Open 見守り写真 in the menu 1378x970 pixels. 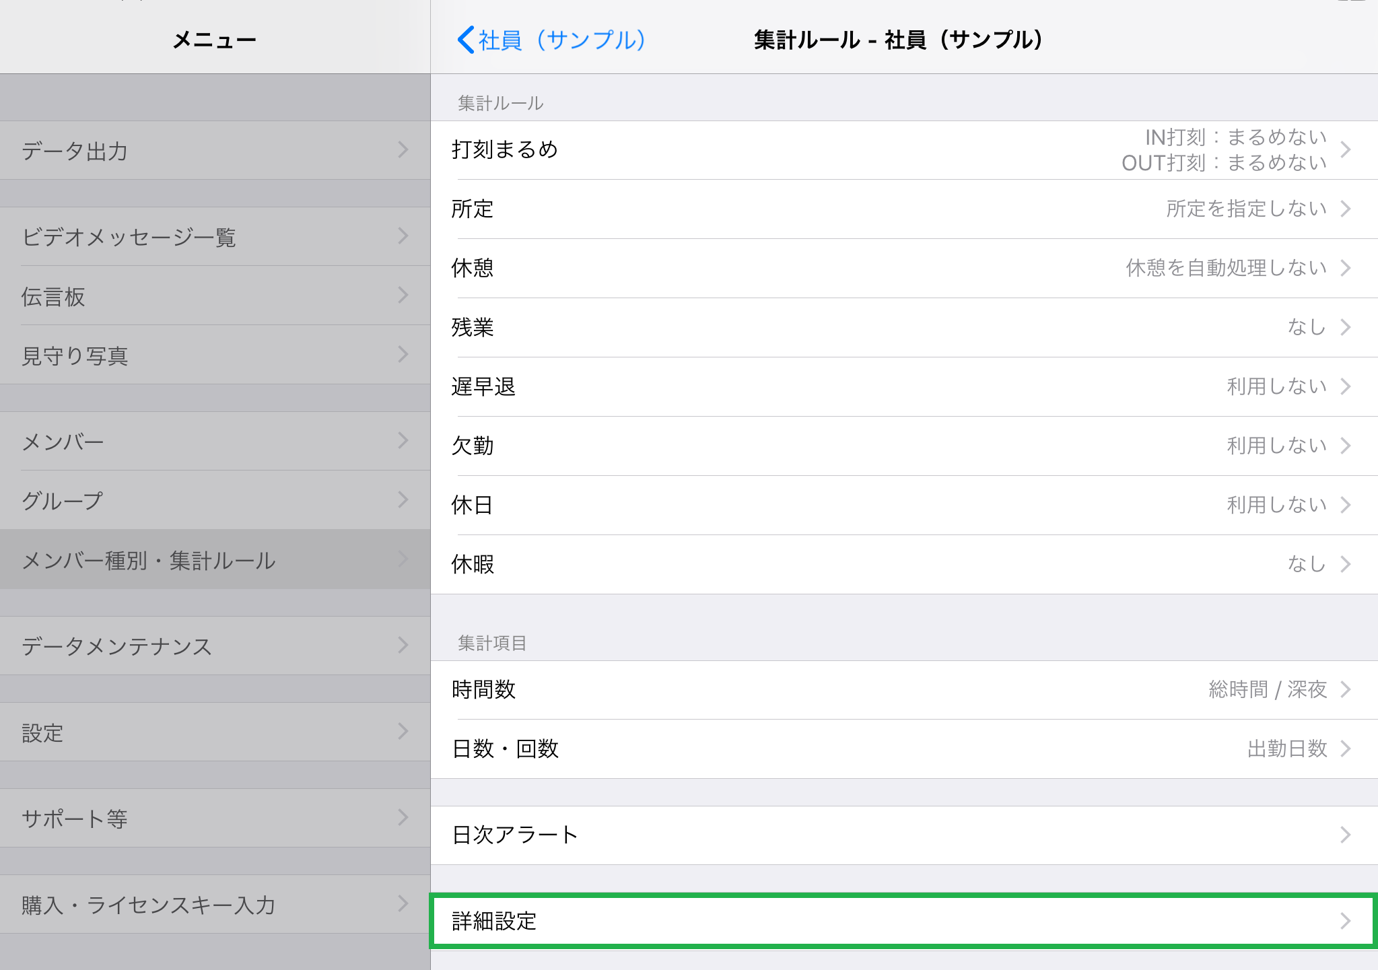tap(215, 355)
